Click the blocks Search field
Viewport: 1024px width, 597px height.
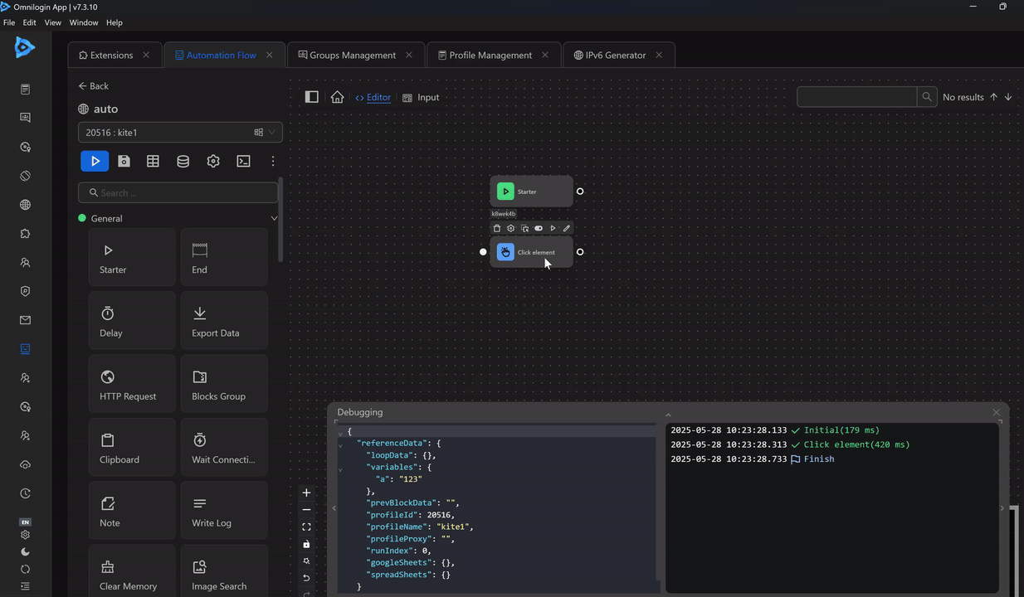click(x=178, y=192)
